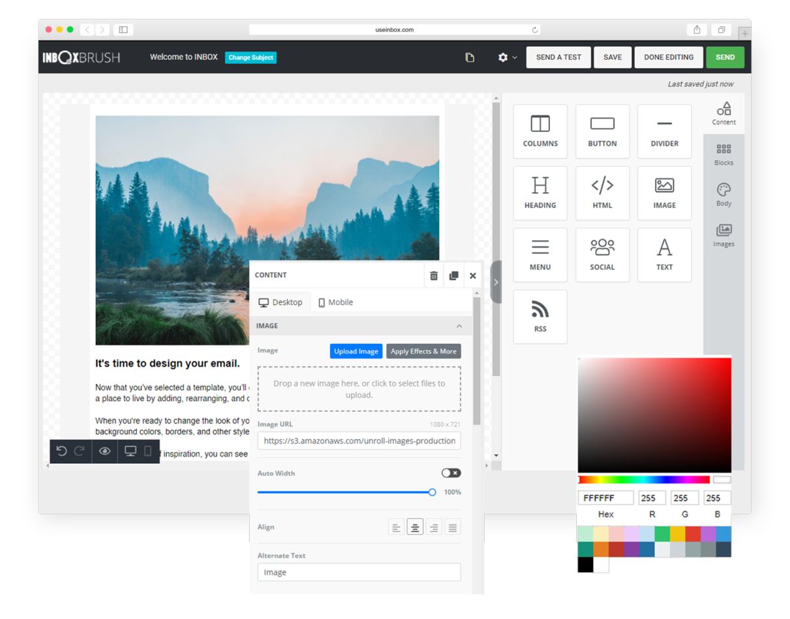Open the email preview eye icon

pyautogui.click(x=104, y=451)
